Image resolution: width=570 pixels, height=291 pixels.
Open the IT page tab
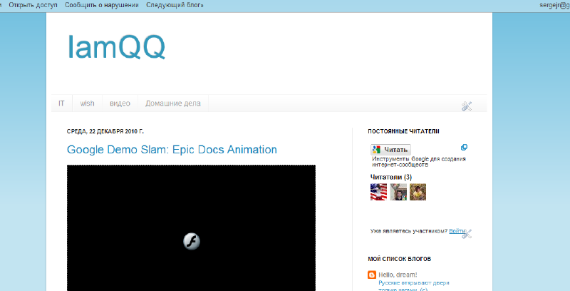62,103
